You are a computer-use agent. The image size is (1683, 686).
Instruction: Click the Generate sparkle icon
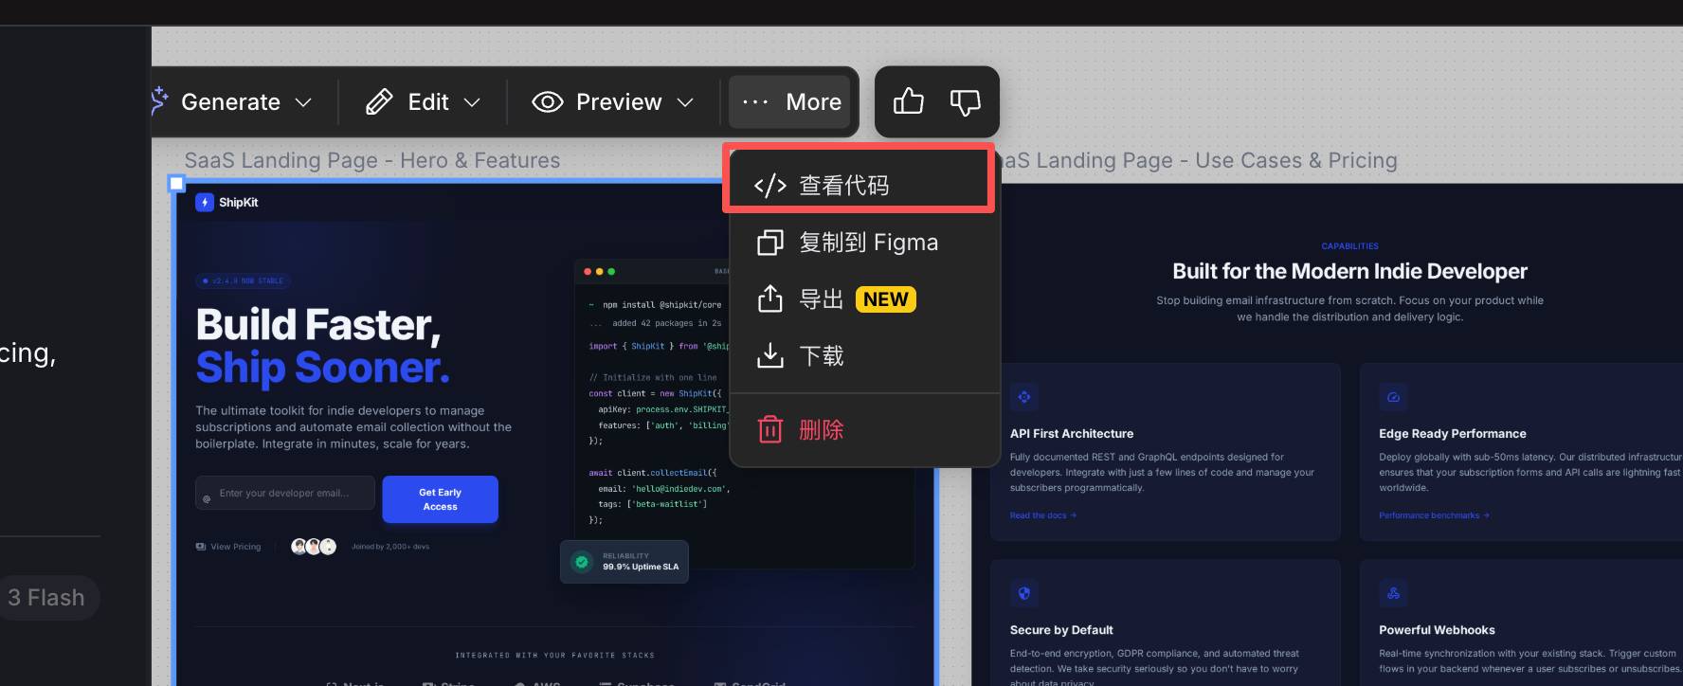pos(159,100)
